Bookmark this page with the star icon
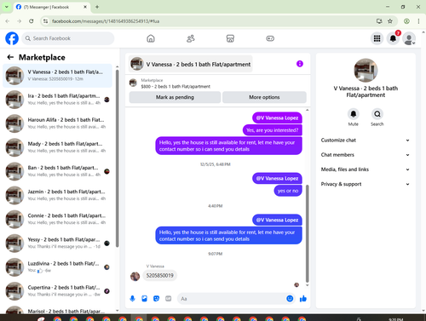Screen dimensions: 426x321 coord(390,21)
